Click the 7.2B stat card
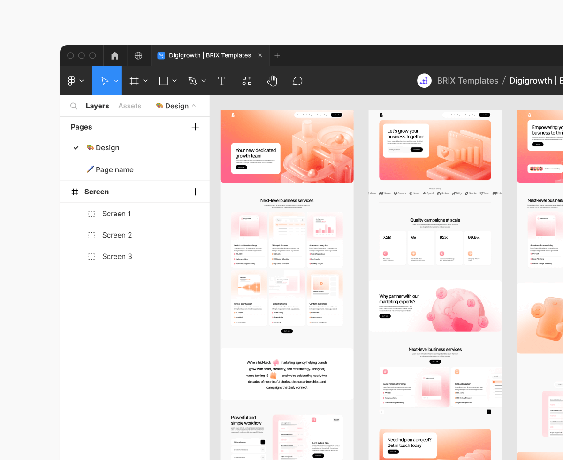The width and height of the screenshot is (563, 460). click(393, 248)
